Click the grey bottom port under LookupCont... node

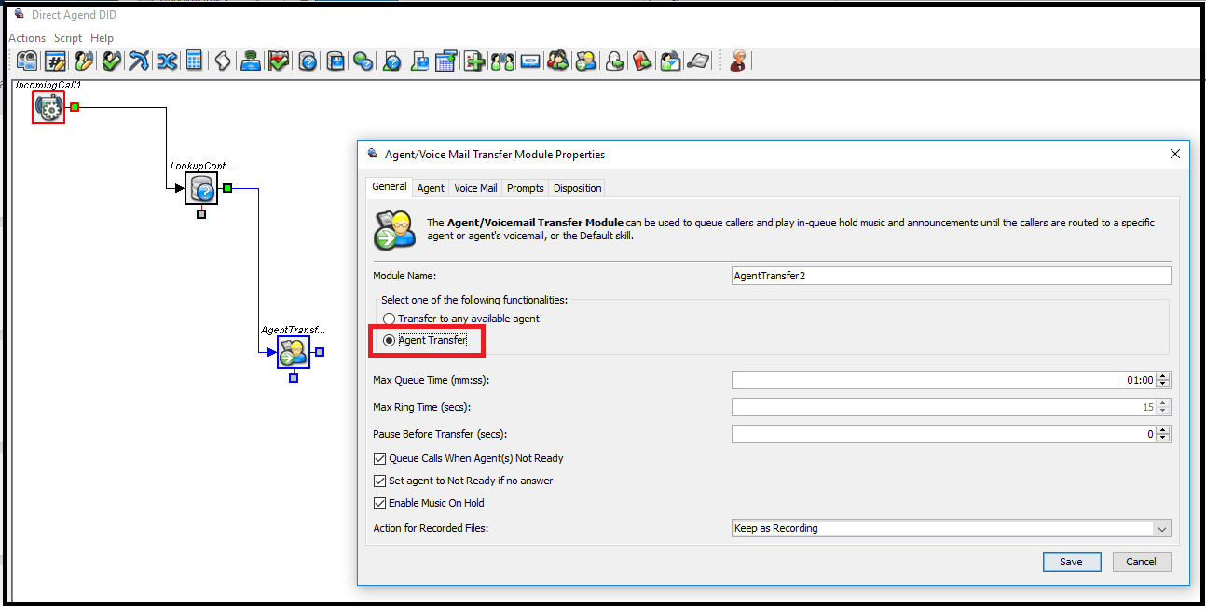201,214
